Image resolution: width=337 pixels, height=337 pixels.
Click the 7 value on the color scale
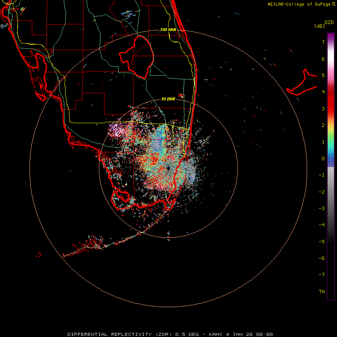point(323,42)
